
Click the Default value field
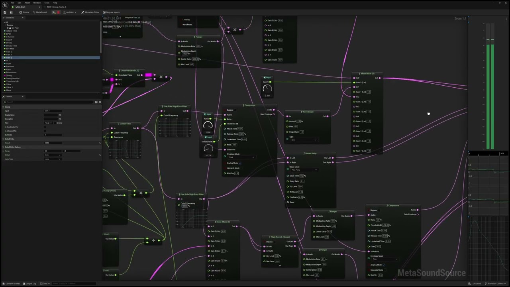click(53, 143)
